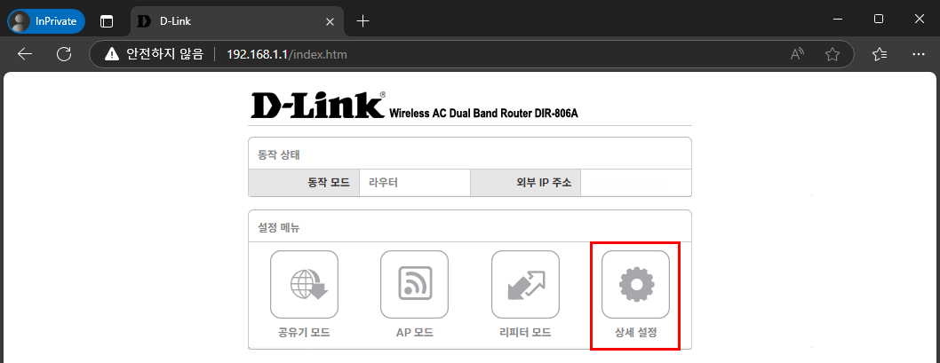Click the D-Link logo
This screenshot has width=940, height=363.
coord(318,106)
